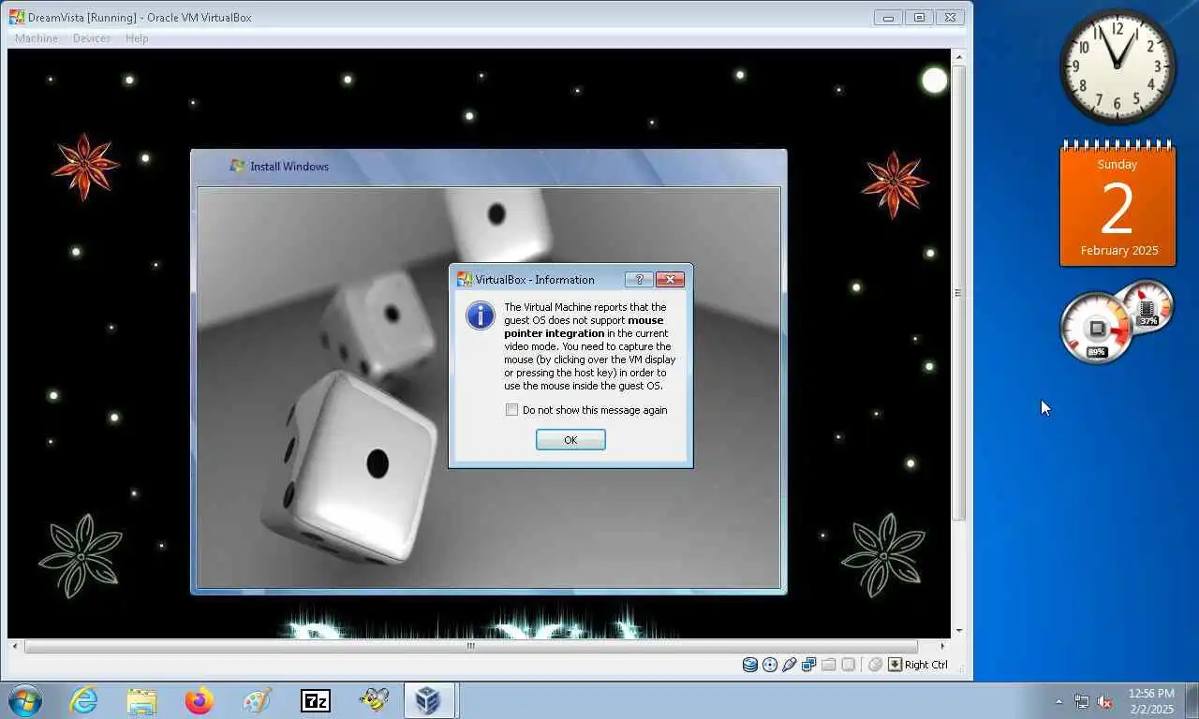Minimize the DreamVista VirtualBox window
The height and width of the screenshot is (719, 1199).
click(888, 17)
